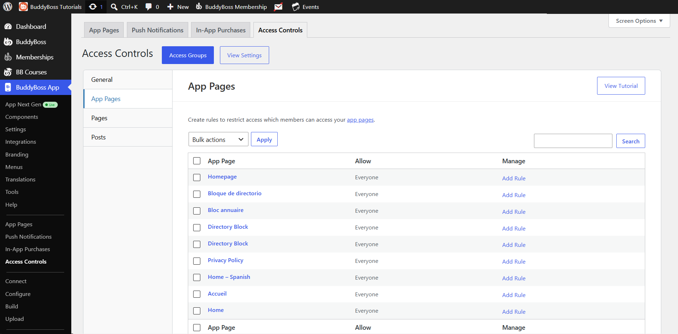Switch to In-App Purchases tab
Screen dimensions: 678x334
221,30
